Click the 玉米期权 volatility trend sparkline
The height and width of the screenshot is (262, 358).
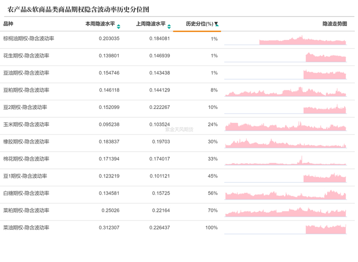click(x=285, y=126)
